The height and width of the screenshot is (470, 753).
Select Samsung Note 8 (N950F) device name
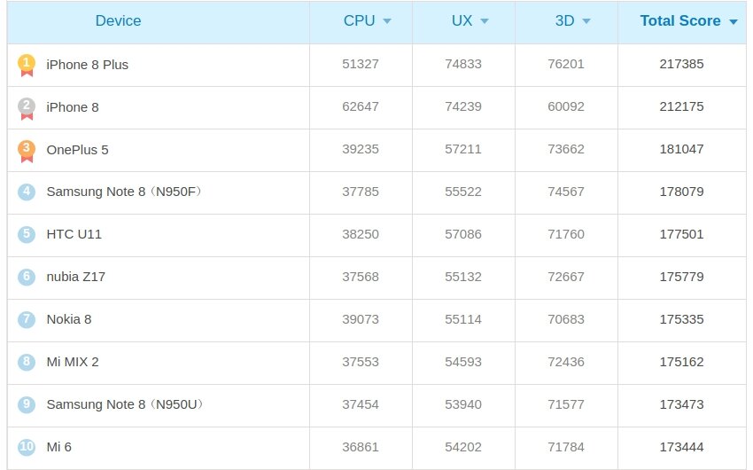point(124,192)
